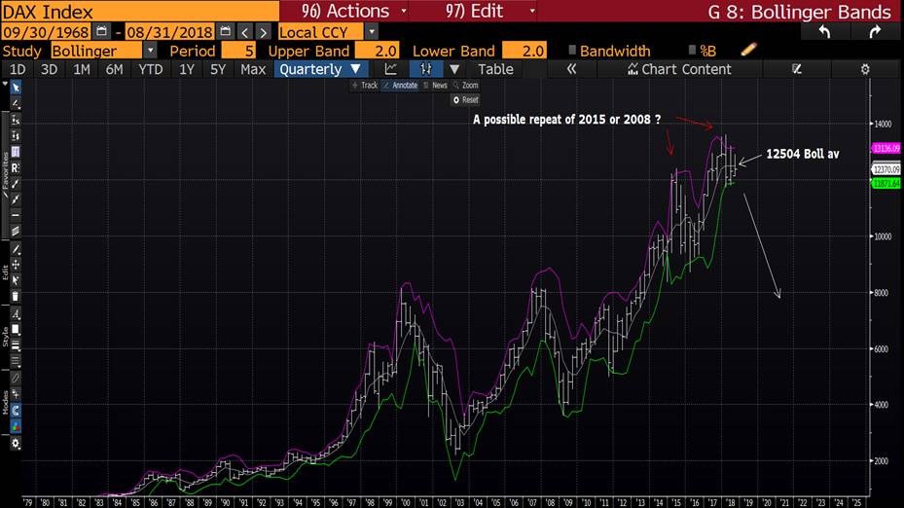Screen dimensions: 904x508
Task: Open the text style 'A' icon
Action: (16, 314)
